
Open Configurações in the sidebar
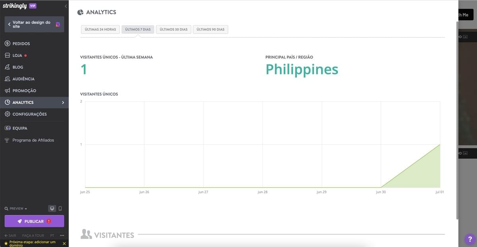[34, 114]
